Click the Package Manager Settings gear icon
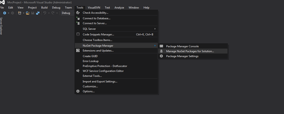Viewport: 284px width, 114px height. [161, 56]
